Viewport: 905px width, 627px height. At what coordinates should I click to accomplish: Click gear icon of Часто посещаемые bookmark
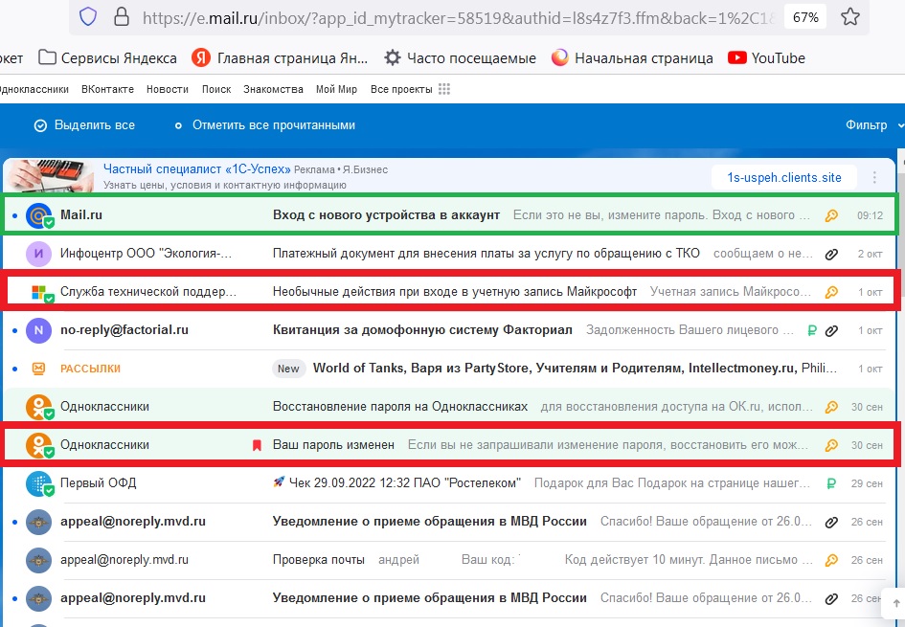393,57
